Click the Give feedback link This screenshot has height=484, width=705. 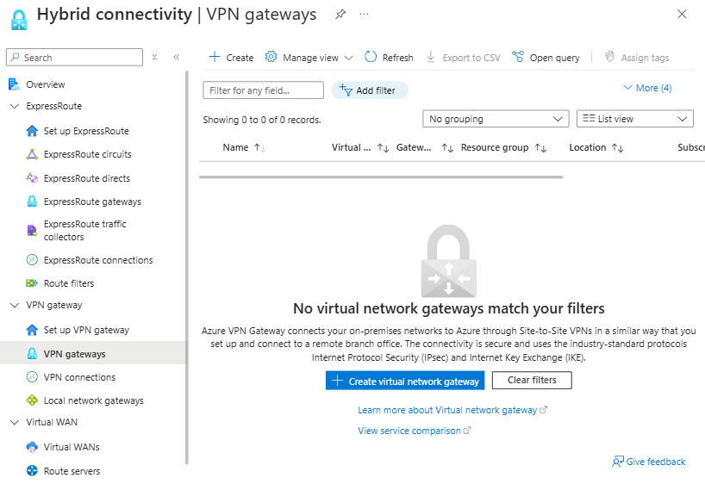coord(649,462)
